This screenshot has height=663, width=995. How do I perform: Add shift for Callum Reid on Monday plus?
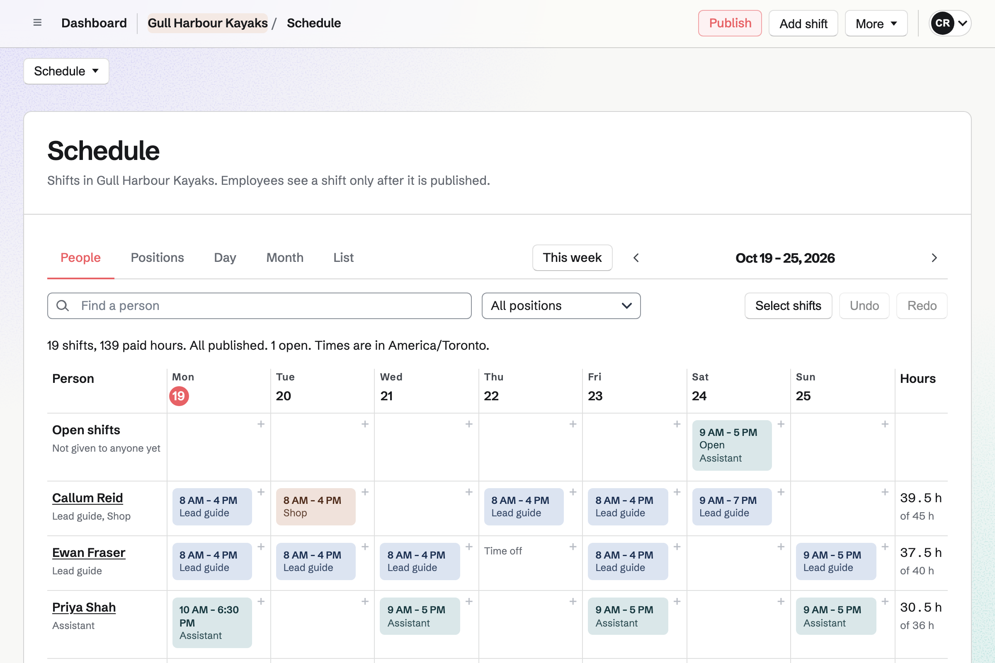tap(261, 492)
